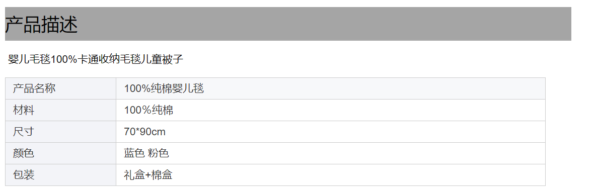Click the 100%纯棉 material value
594x190 pixels.
(x=148, y=110)
